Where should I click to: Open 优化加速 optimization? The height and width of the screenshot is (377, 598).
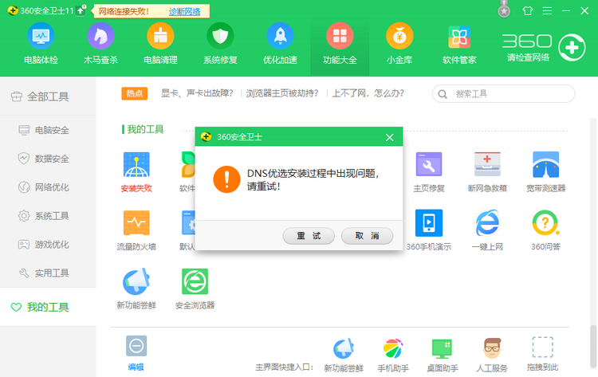(x=280, y=44)
